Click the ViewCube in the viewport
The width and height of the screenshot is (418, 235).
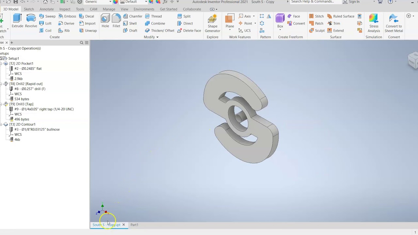(x=413, y=60)
